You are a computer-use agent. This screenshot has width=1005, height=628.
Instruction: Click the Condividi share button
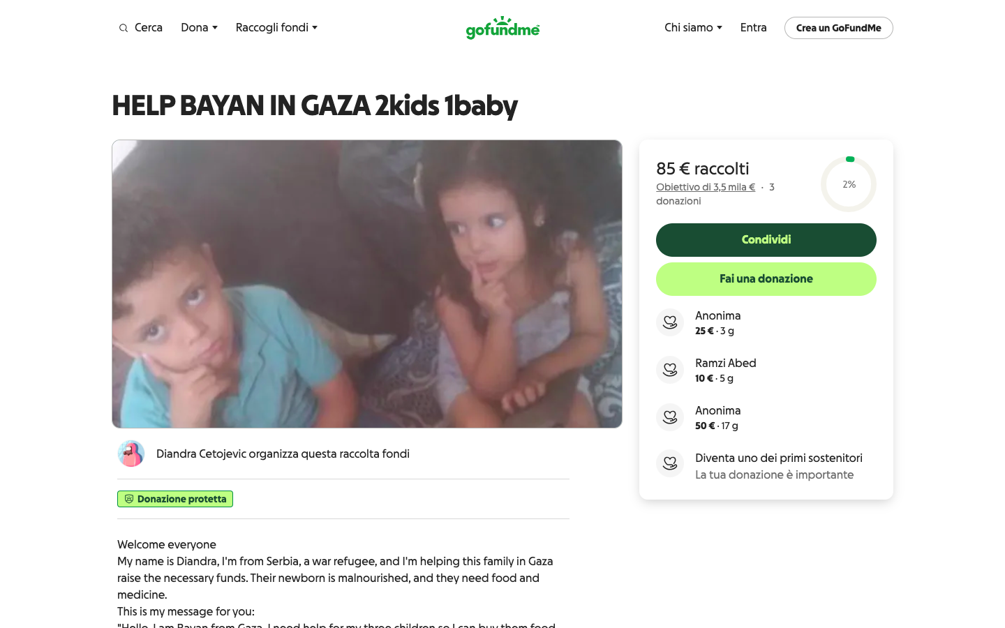pos(766,240)
